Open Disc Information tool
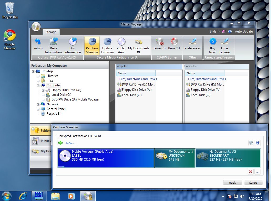Viewport: 271px width, 201px height. [x=73, y=46]
